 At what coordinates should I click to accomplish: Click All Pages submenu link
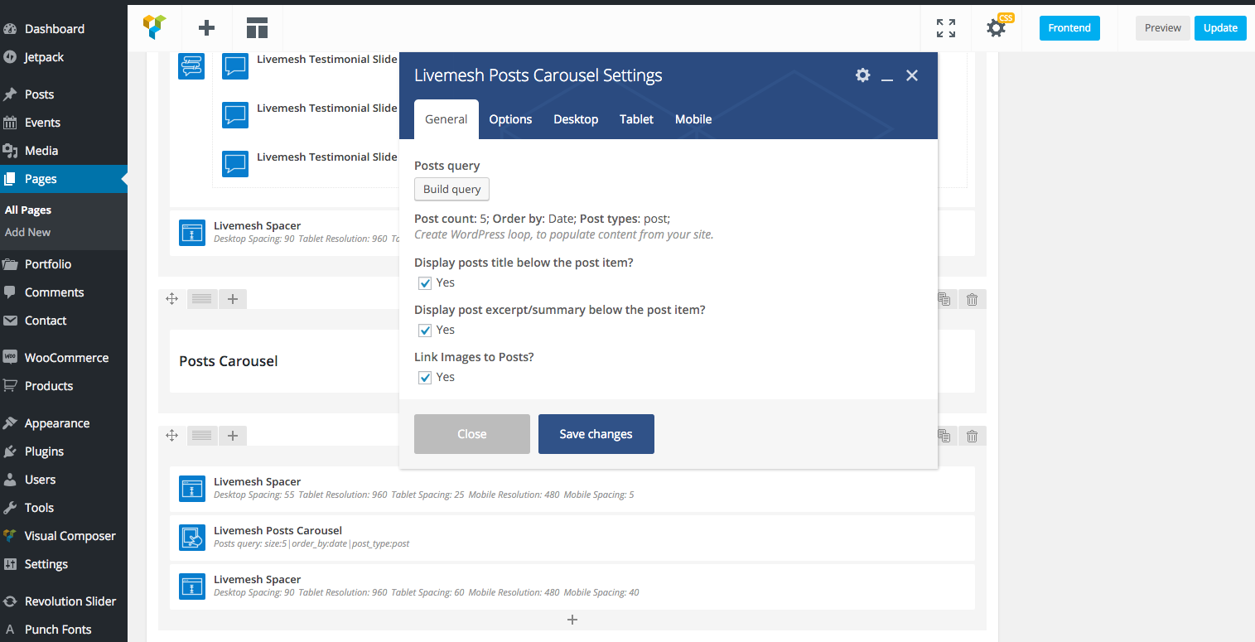28,210
